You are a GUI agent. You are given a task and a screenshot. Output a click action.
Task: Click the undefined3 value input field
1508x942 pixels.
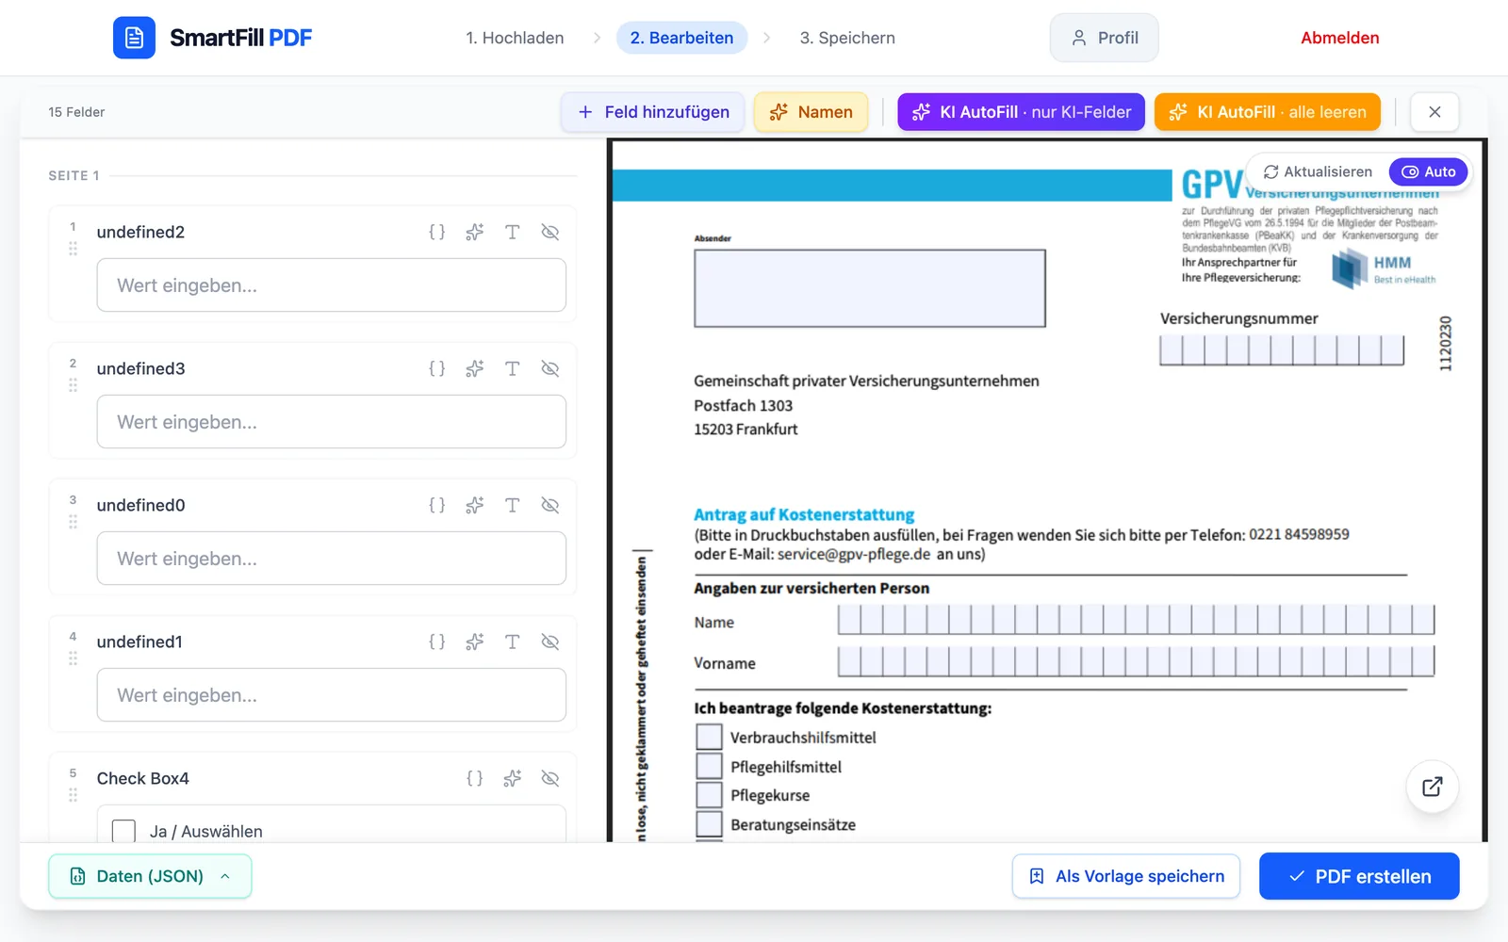coord(331,422)
